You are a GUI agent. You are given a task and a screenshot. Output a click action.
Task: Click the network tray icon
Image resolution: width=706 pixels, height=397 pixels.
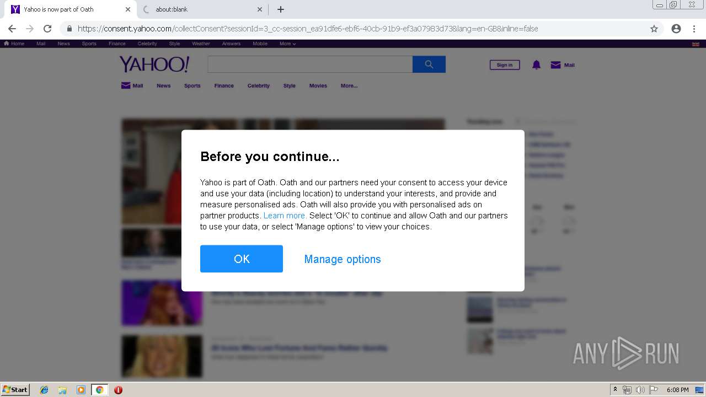pyautogui.click(x=627, y=390)
